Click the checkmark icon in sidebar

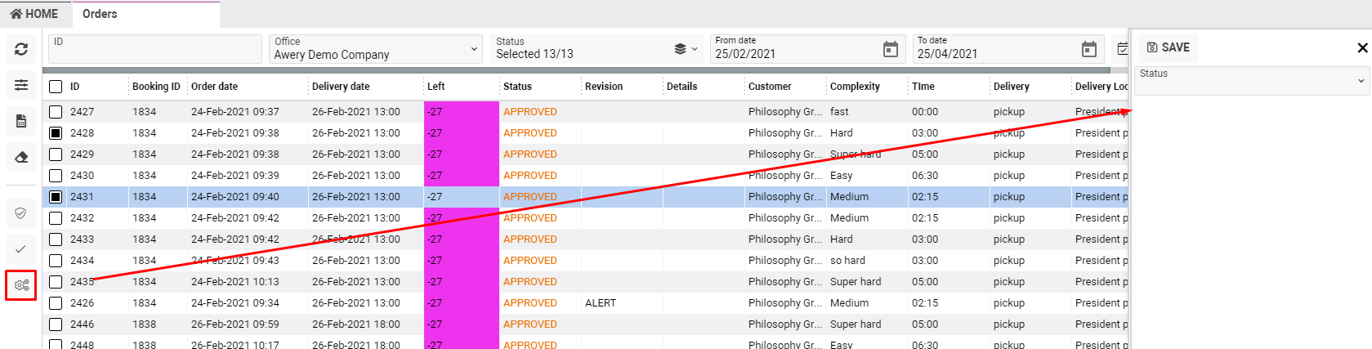[21, 249]
